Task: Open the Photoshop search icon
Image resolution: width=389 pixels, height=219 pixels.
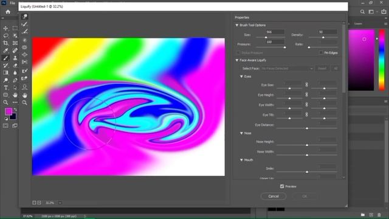Action: [x=362, y=12]
